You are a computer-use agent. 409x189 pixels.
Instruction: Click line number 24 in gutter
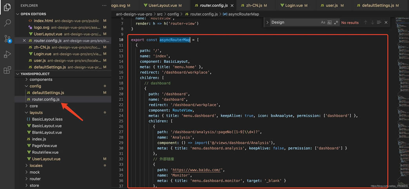pos(121,115)
